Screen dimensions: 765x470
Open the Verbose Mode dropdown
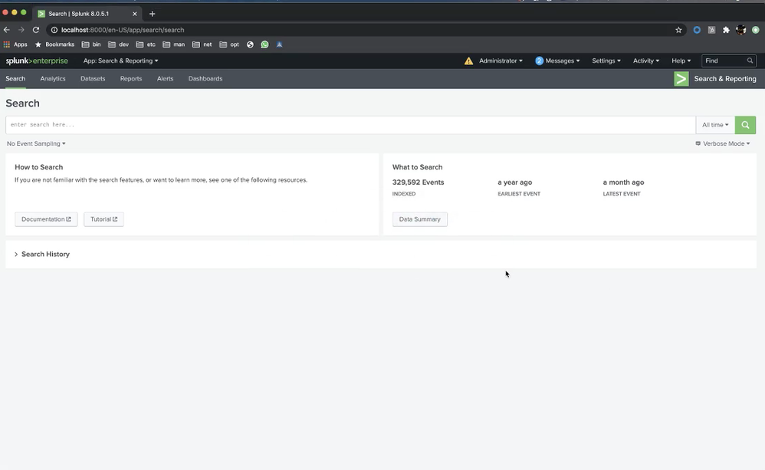click(x=723, y=143)
